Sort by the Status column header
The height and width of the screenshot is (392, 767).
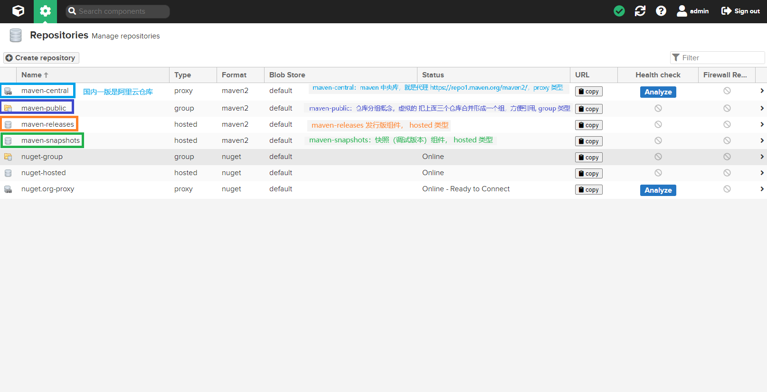[493, 75]
